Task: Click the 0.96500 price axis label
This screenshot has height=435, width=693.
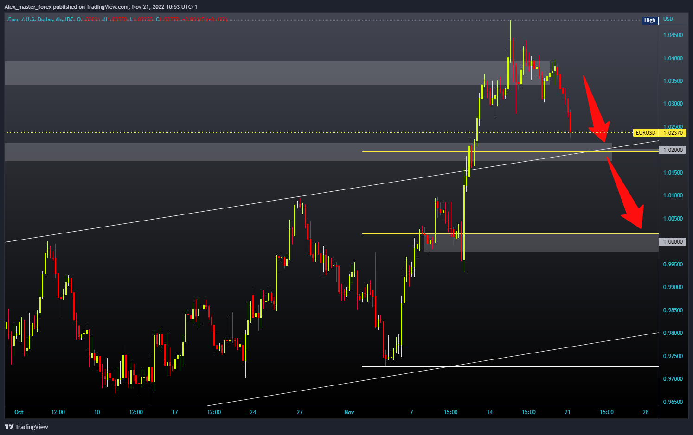Action: [x=673, y=402]
